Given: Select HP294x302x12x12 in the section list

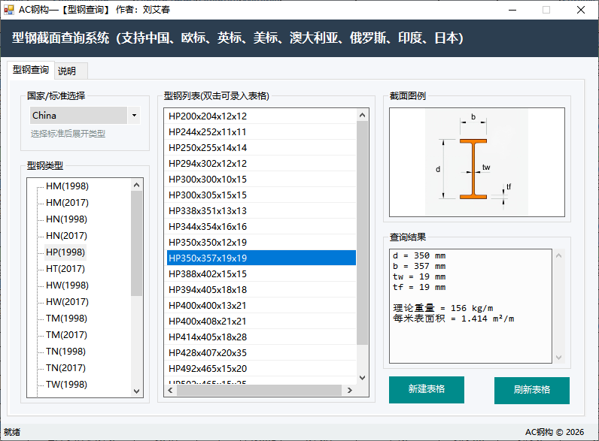Looking at the screenshot, I should click(x=261, y=163).
